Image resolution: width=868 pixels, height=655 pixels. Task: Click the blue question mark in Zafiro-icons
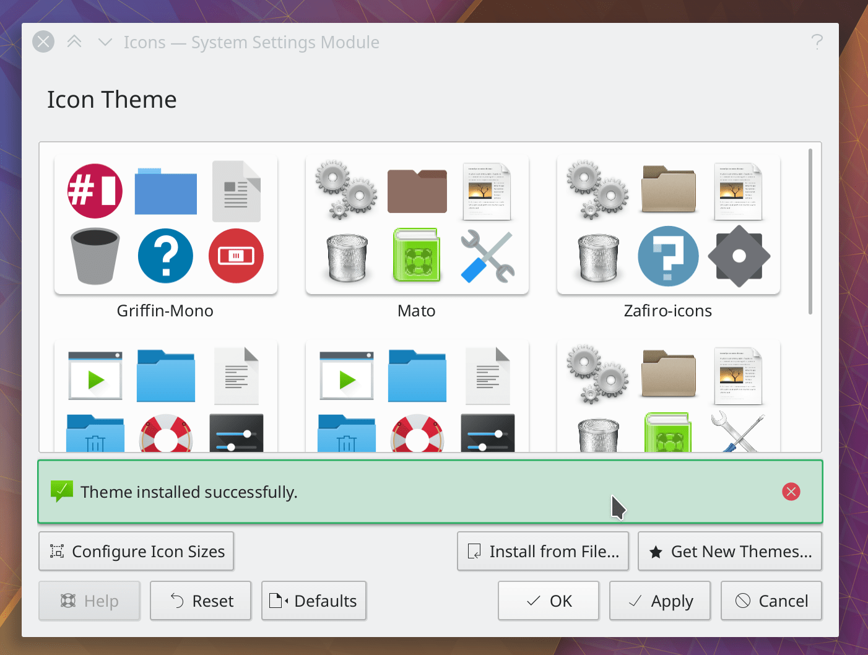point(668,256)
